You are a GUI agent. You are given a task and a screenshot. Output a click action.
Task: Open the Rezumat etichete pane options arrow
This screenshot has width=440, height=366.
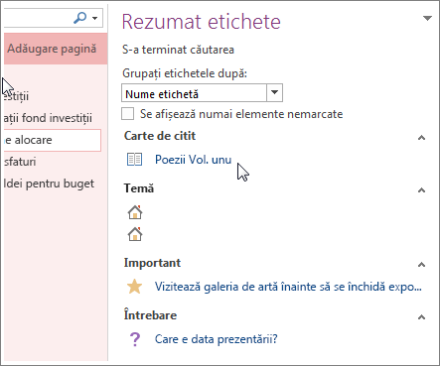tap(427, 18)
